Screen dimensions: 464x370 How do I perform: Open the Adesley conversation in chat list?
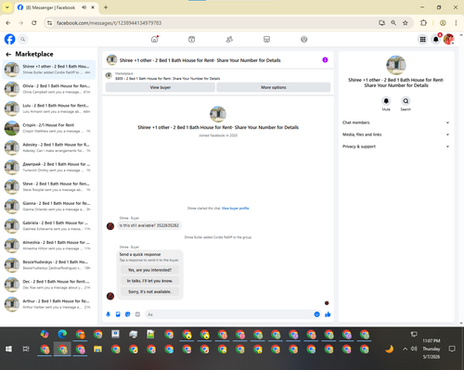49,147
